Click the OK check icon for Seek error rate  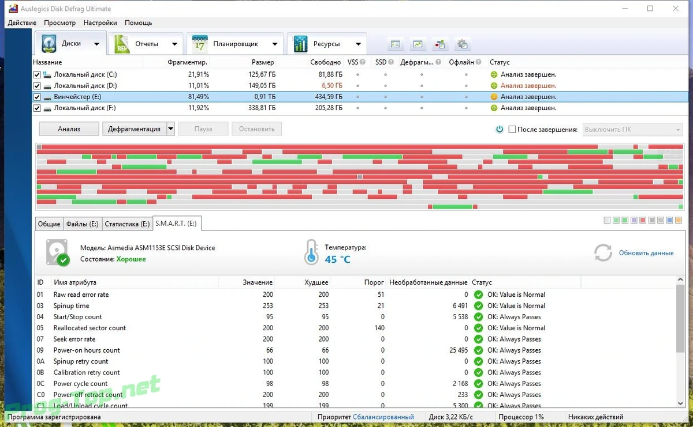[478, 339]
